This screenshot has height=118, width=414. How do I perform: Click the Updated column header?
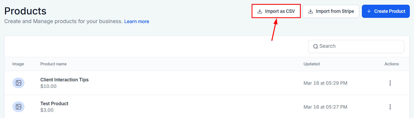click(x=312, y=64)
